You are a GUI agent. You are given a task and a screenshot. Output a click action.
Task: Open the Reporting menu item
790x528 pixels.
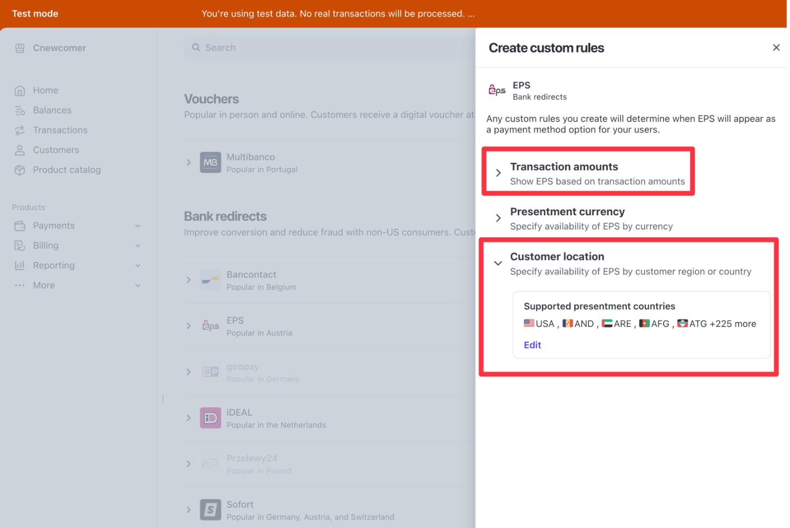54,266
